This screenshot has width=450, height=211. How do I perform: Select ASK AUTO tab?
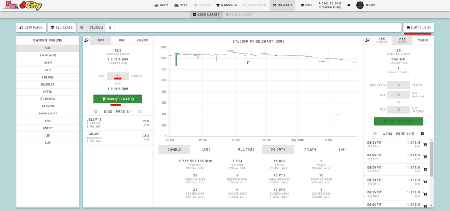pos(403,40)
